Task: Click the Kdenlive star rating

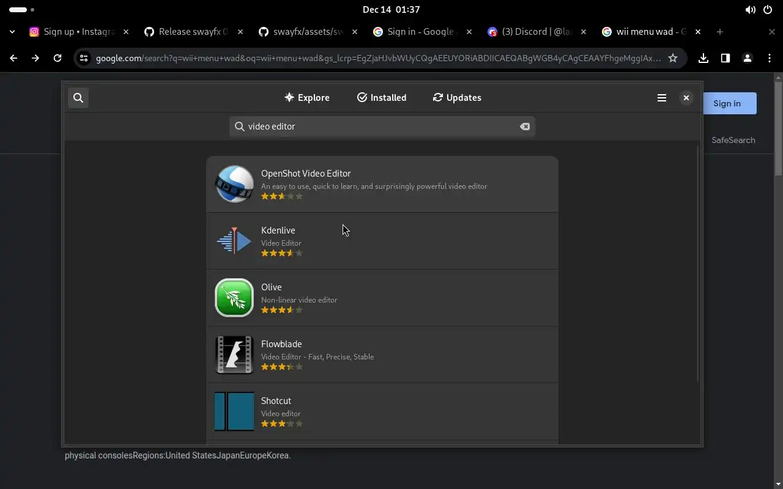Action: 282,253
